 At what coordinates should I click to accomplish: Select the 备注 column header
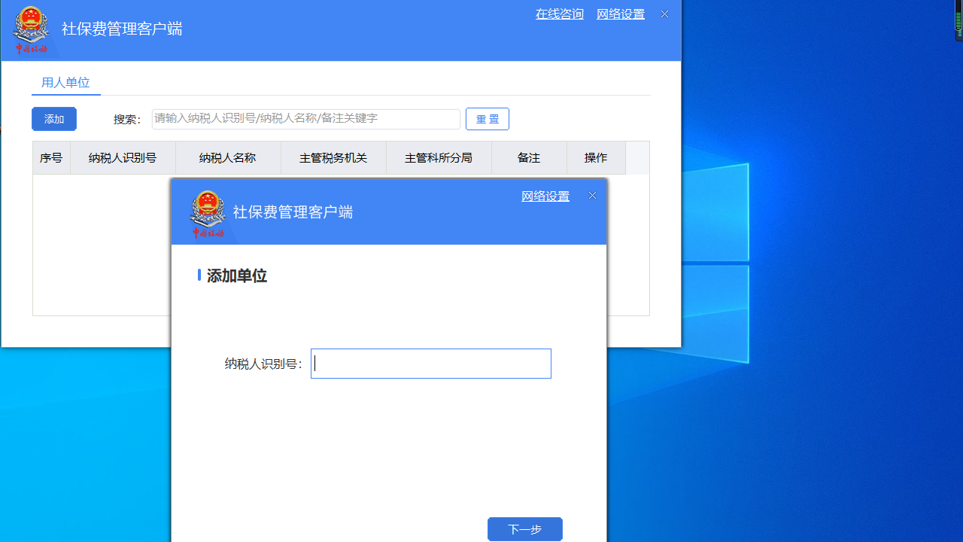coord(528,157)
